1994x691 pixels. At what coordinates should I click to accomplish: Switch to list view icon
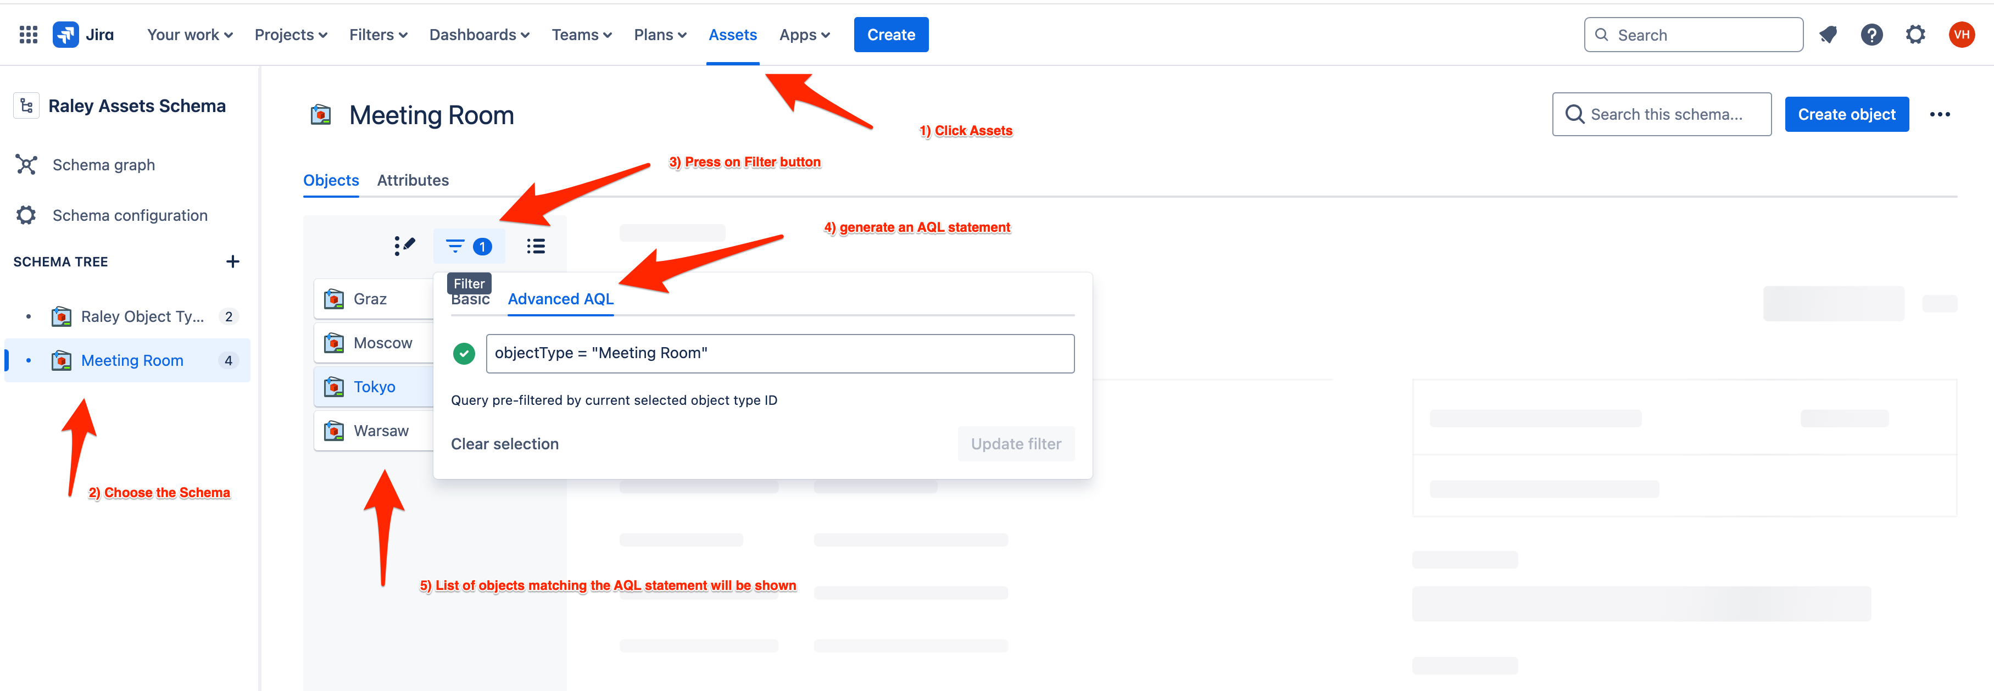(536, 246)
